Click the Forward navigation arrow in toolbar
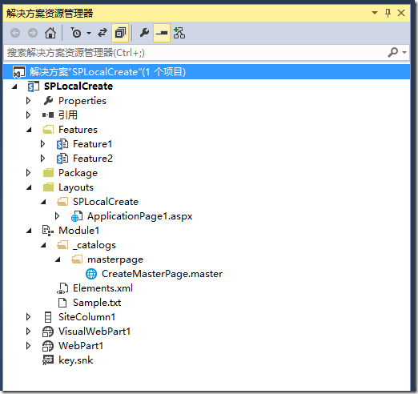This screenshot has height=394, width=418. click(x=33, y=33)
